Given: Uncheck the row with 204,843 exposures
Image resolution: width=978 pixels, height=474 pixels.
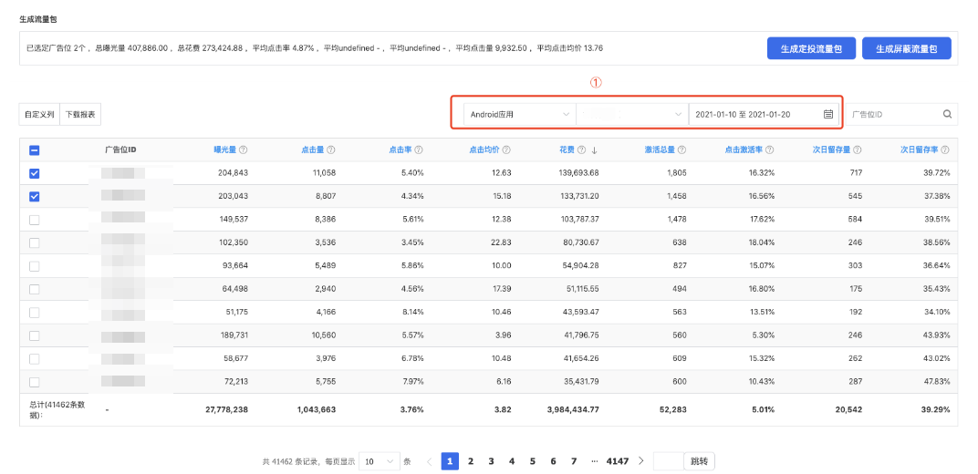Looking at the screenshot, I should point(35,173).
